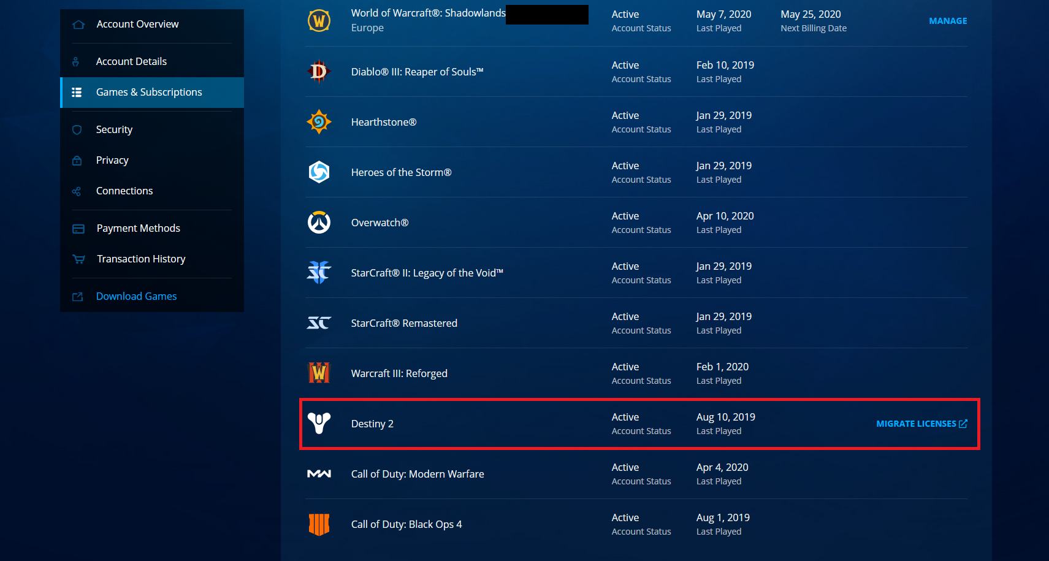1049x561 pixels.
Task: Click the Next Billing Date label
Action: 814,28
